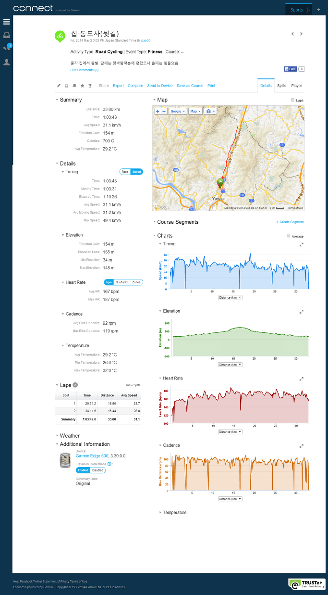Switch to the Player tab
Screen dimensions: 328x595
tap(297, 86)
